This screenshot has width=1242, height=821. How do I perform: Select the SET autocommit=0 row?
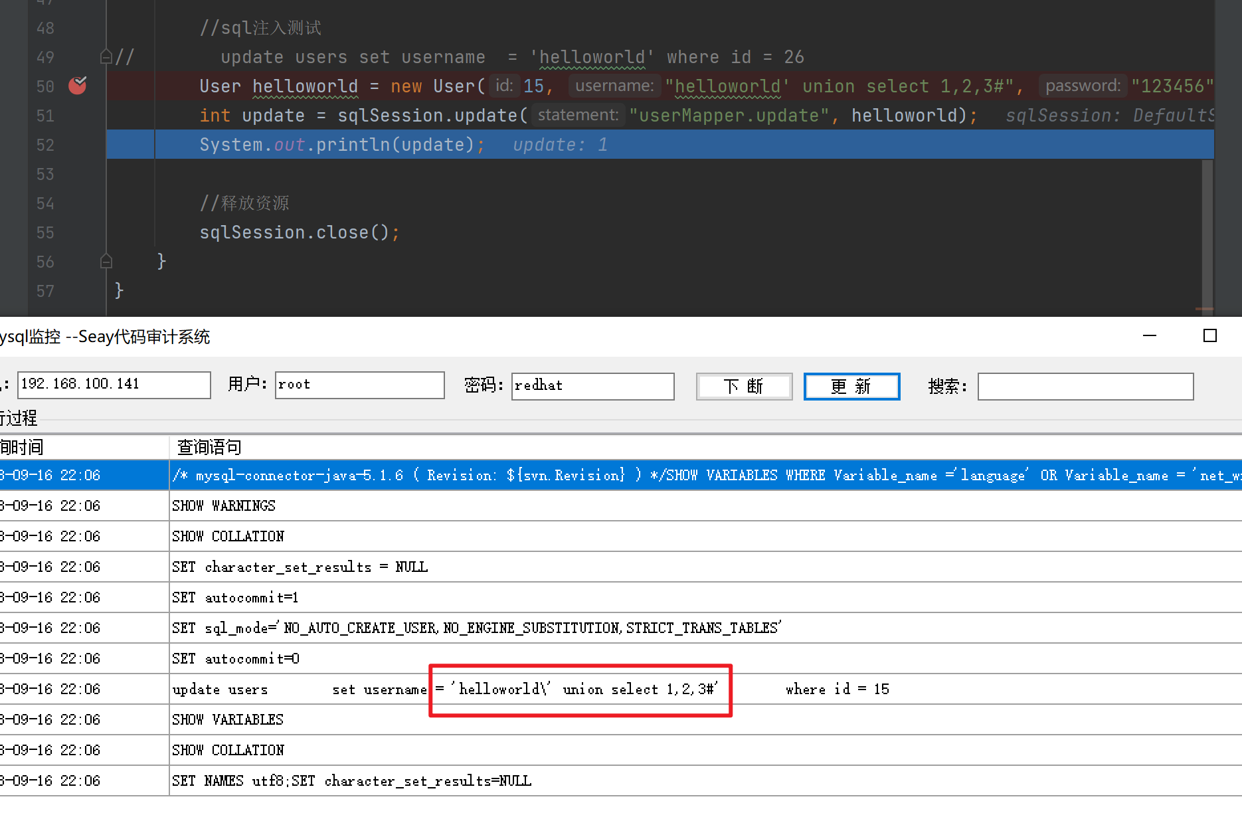pyautogui.click(x=621, y=658)
